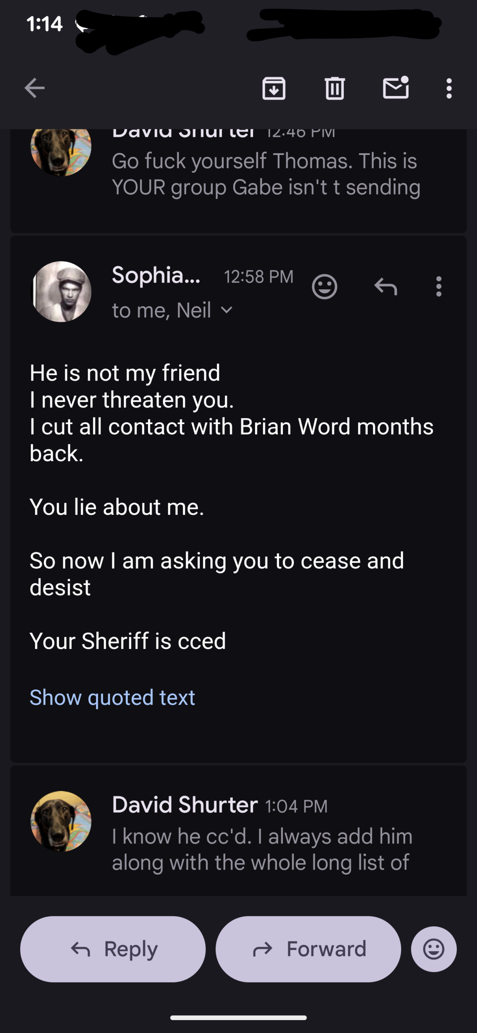477x1033 pixels.
Task: Tap Sophia's profile photo avatar
Action: pyautogui.click(x=61, y=291)
